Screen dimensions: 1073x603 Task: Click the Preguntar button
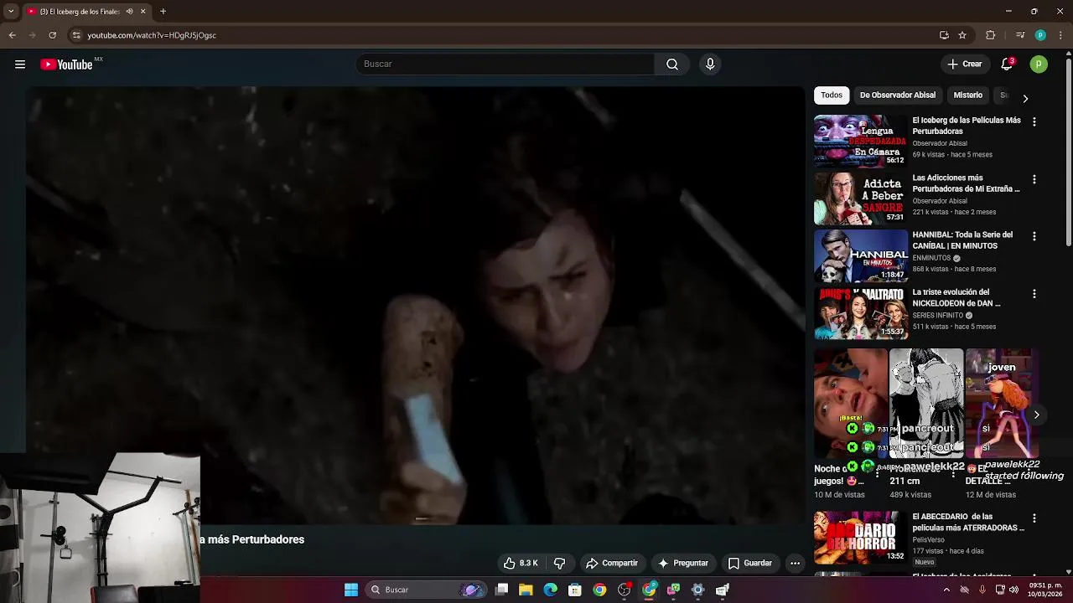tap(683, 564)
